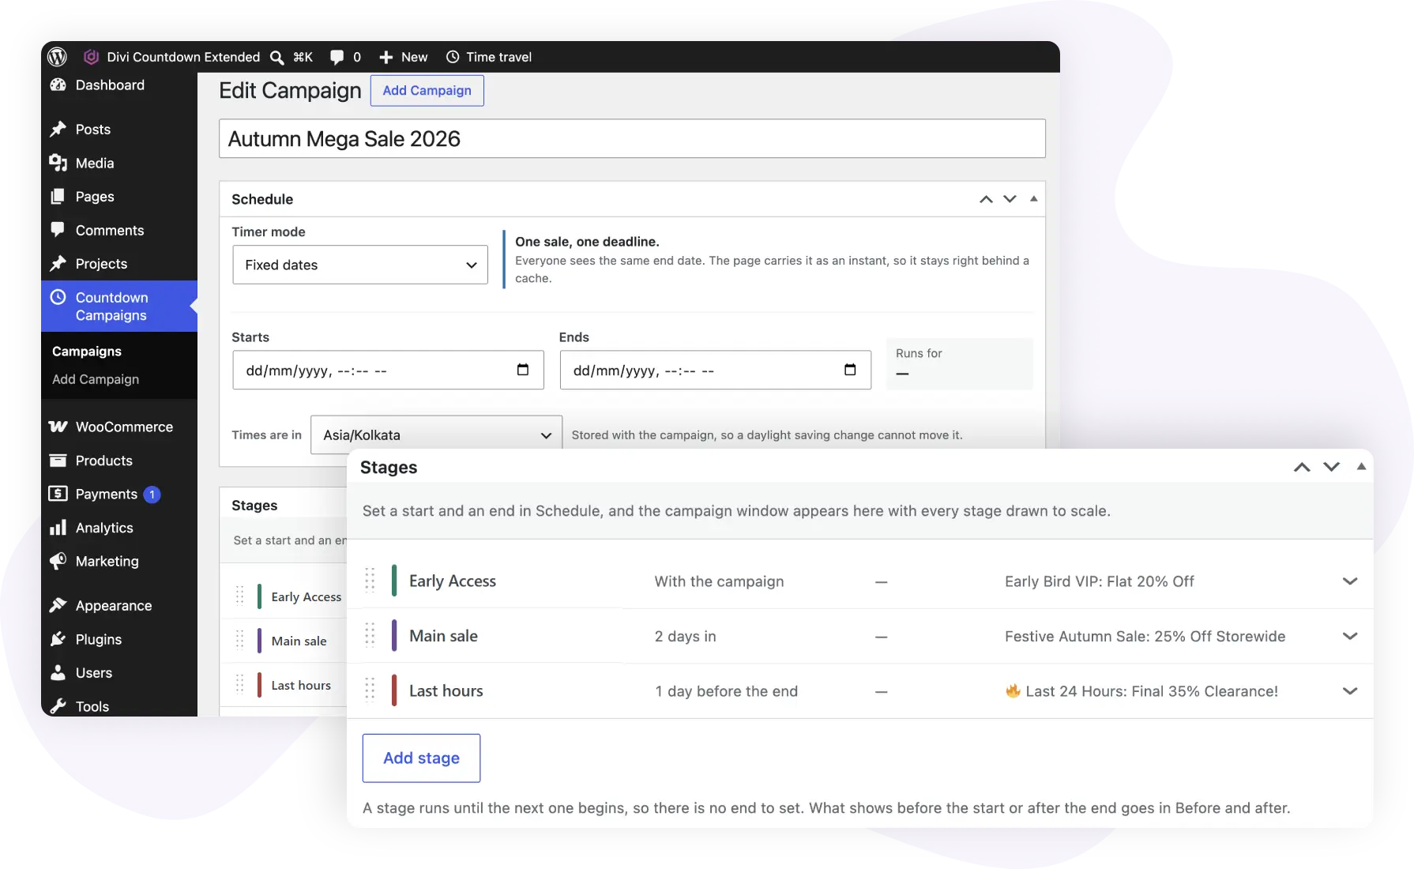Open the Media library menu
Image resolution: width=1414 pixels, height=869 pixels.
click(x=119, y=163)
